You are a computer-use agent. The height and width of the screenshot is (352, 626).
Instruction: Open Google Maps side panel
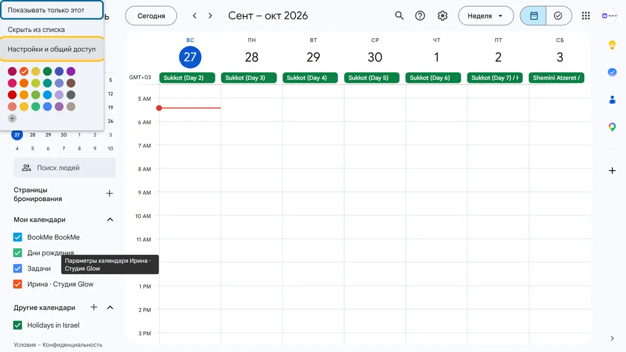tap(612, 127)
